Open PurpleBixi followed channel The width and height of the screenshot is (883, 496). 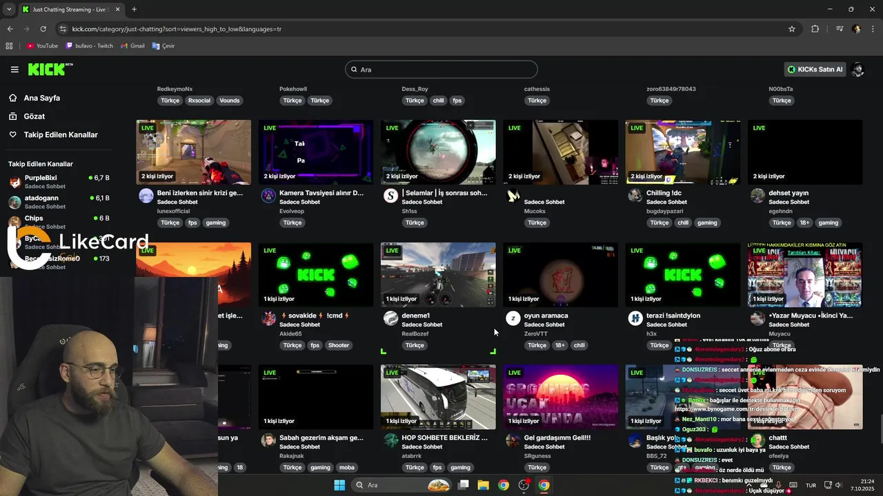click(59, 182)
